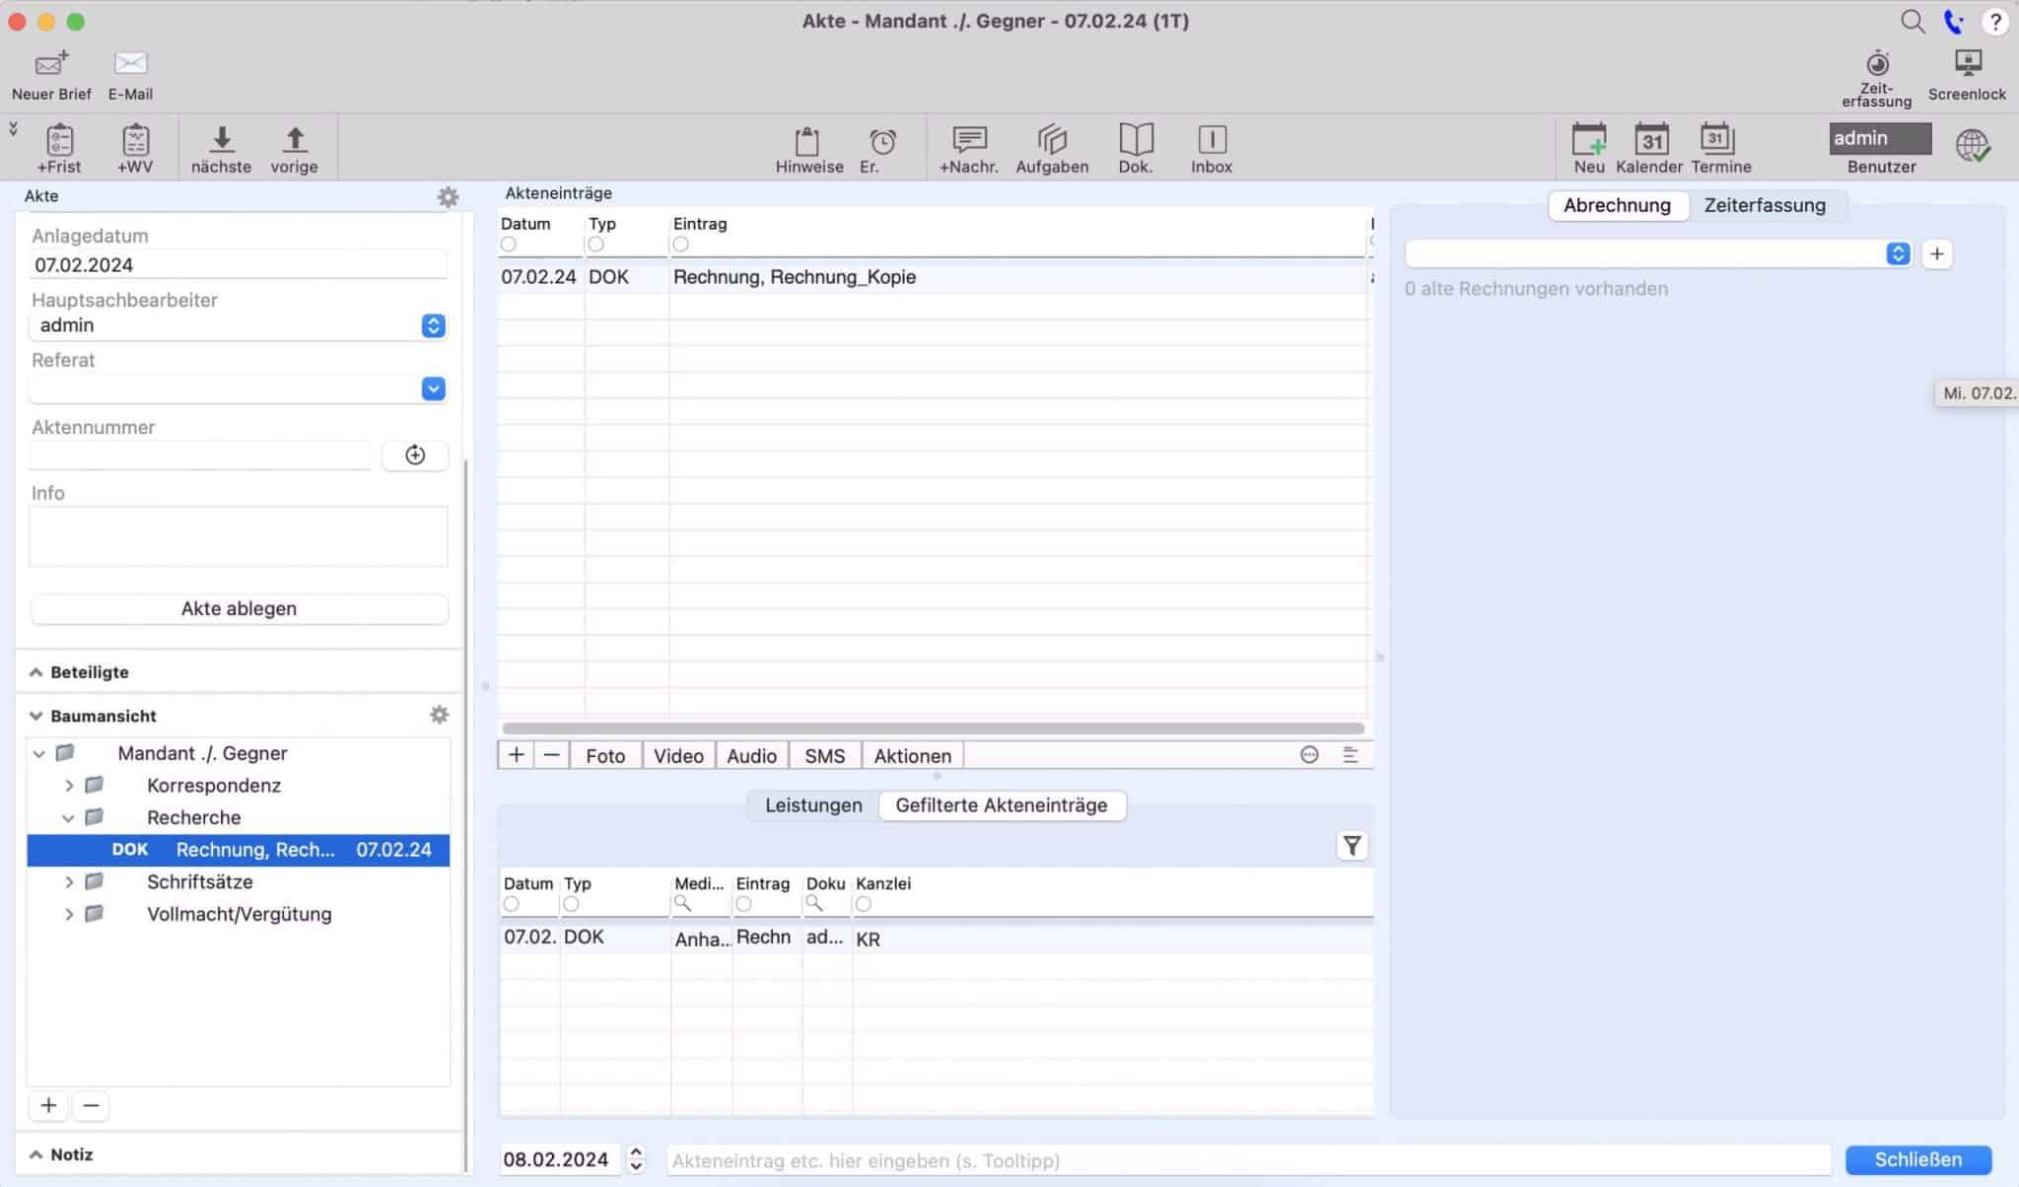
Task: Create a new letter with Neuer Brief
Action: coord(51,75)
